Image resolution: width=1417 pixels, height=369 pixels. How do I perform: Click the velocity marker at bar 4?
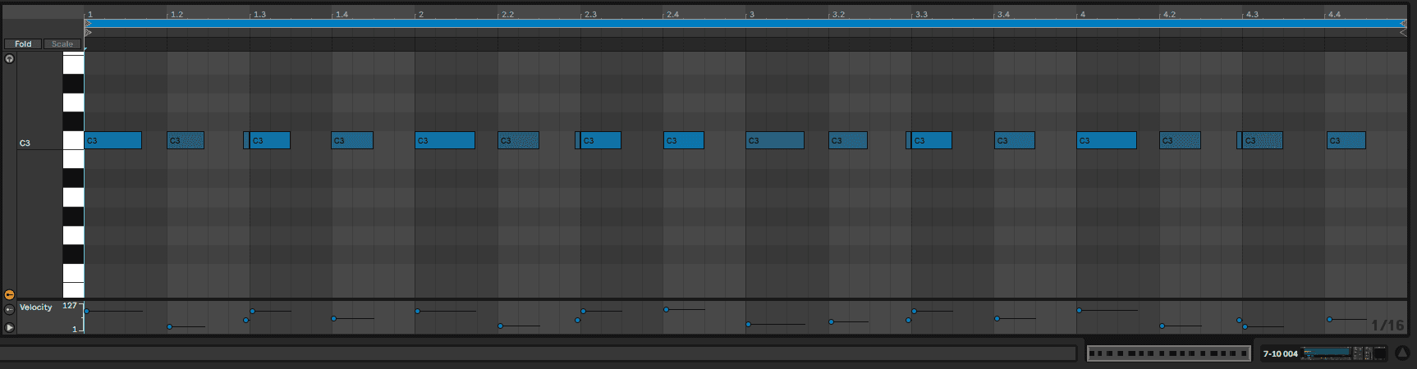coord(1080,310)
